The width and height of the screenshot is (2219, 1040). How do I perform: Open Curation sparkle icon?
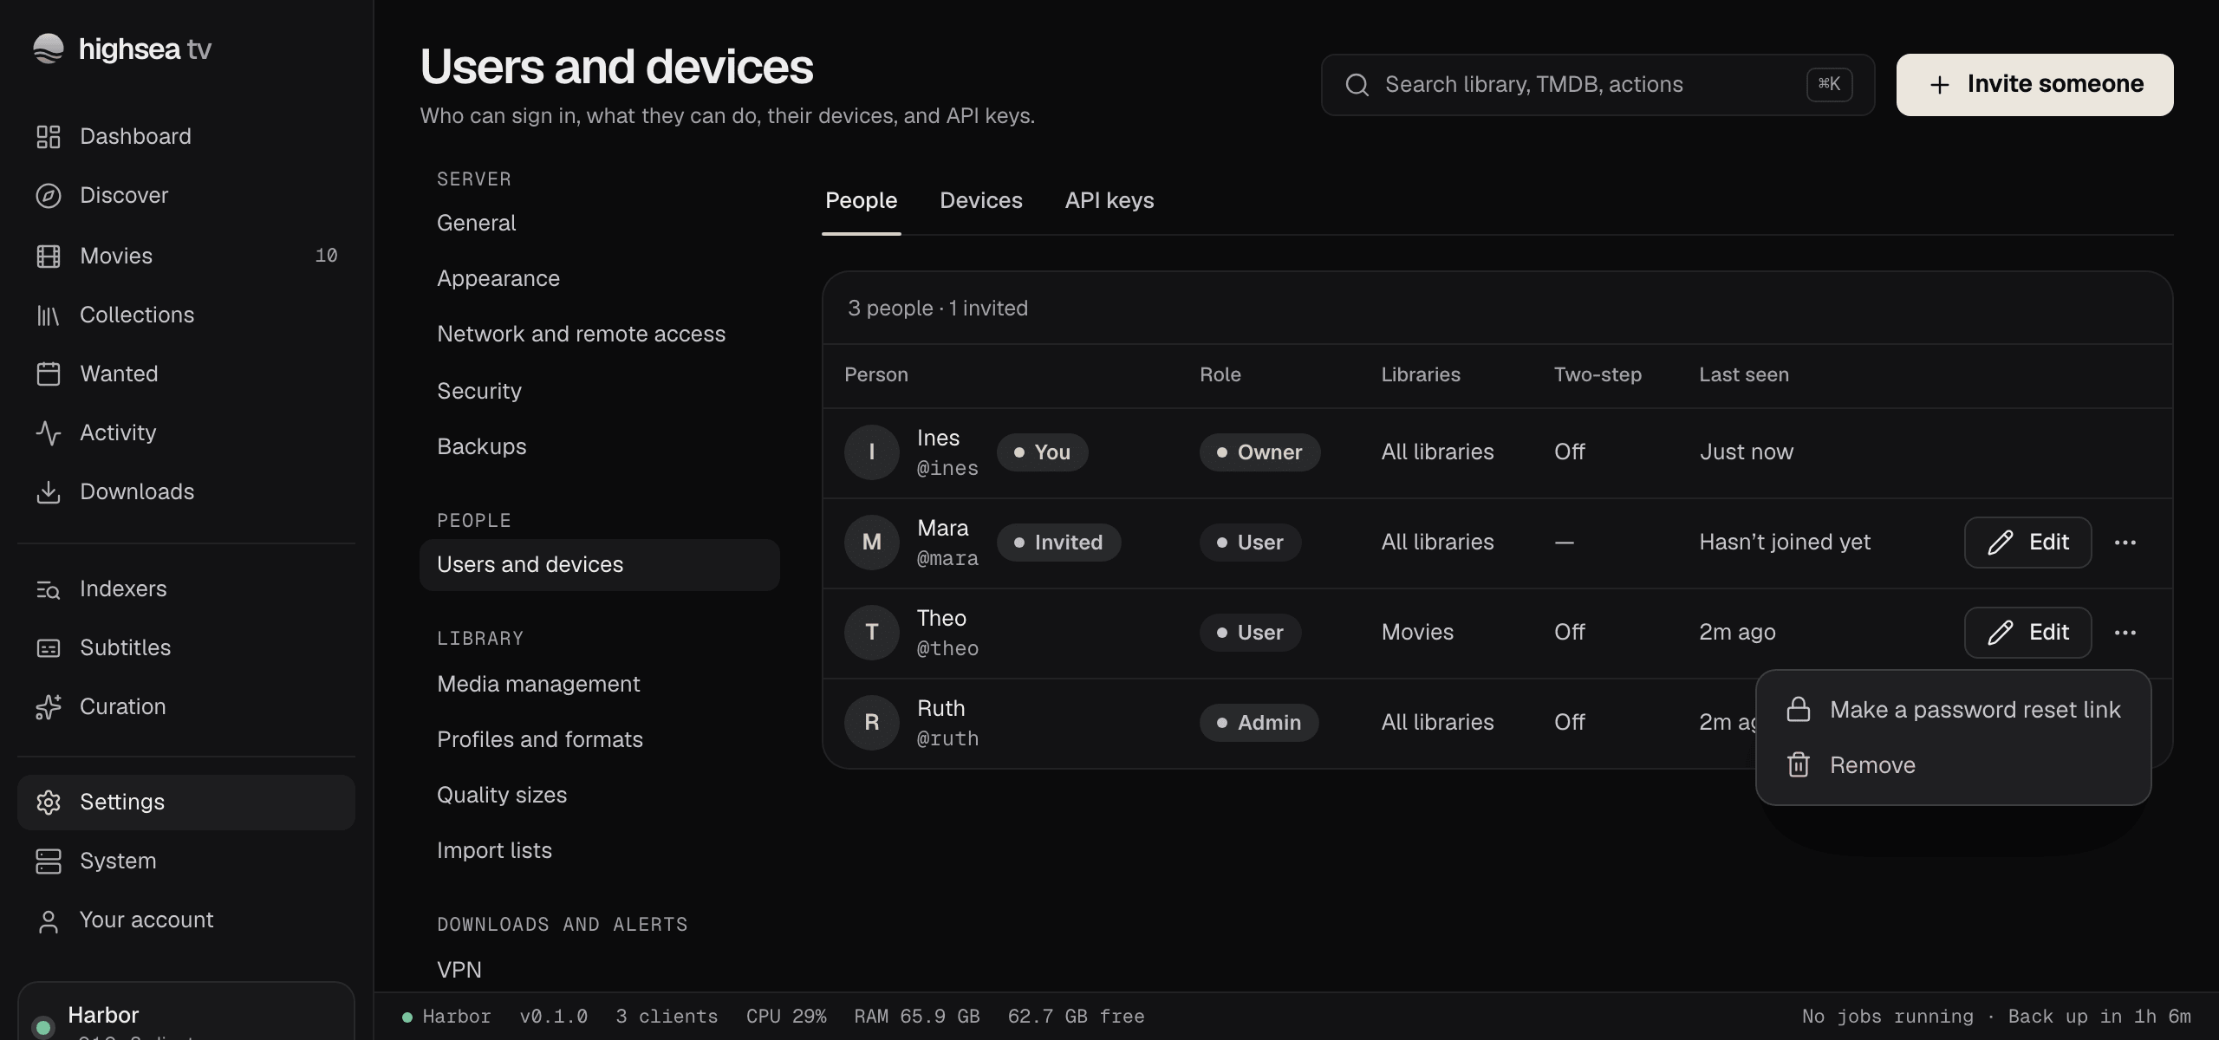tap(49, 707)
